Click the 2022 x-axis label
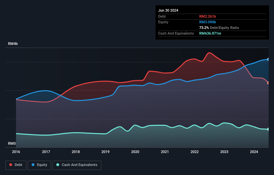The image size is (274, 175). click(x=195, y=152)
